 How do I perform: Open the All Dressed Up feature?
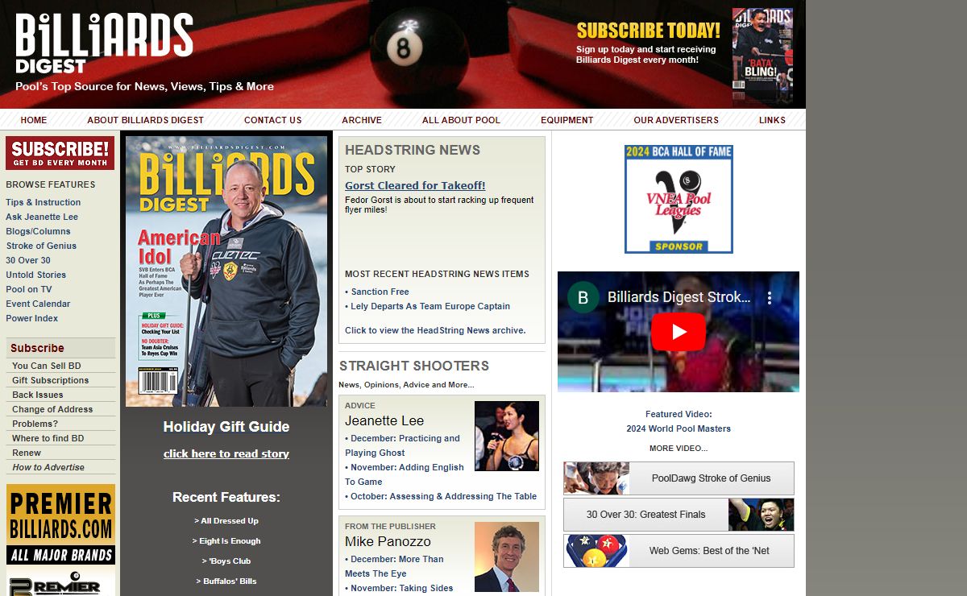(x=226, y=521)
